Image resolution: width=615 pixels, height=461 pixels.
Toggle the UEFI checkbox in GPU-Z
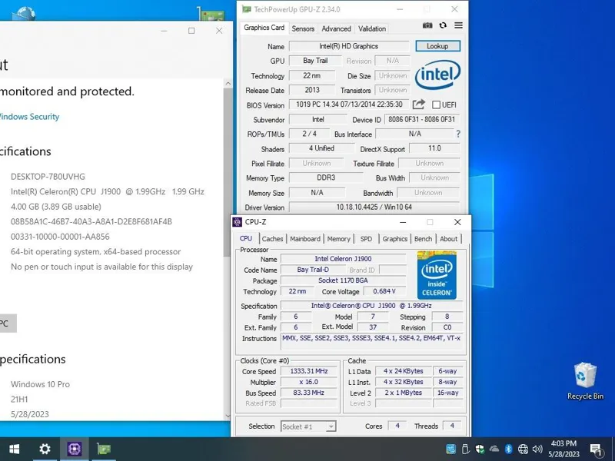436,104
